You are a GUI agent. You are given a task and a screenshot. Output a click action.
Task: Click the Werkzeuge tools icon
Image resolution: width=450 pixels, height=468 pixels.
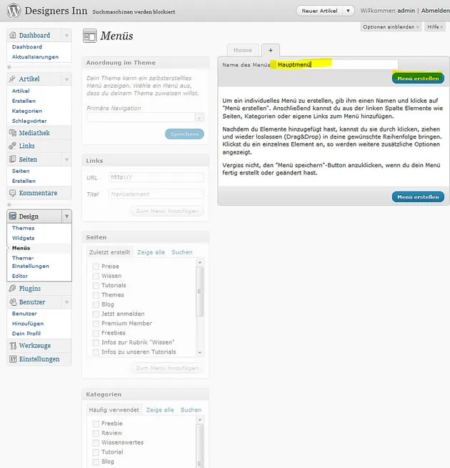pyautogui.click(x=13, y=346)
